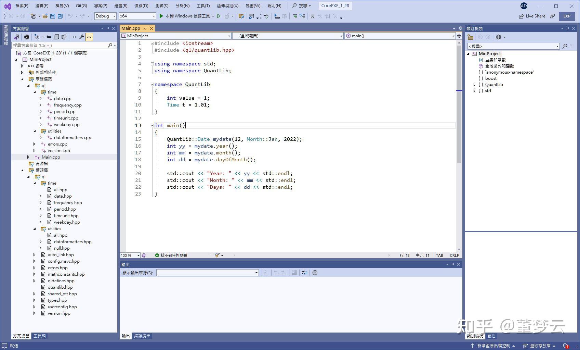
Task: Save all files with Save All icon
Action: (x=60, y=16)
